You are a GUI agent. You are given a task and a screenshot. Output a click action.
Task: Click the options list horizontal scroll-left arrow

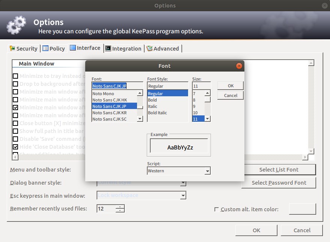15,157
